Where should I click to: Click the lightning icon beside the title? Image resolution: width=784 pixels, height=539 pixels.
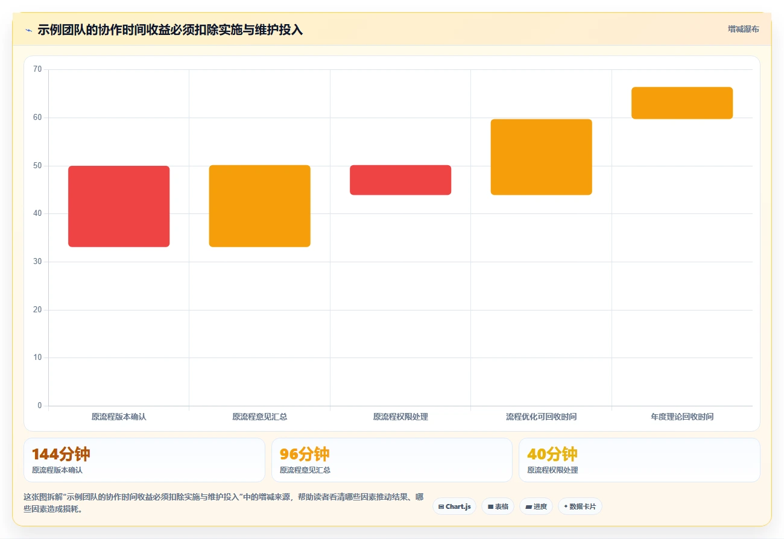point(28,30)
